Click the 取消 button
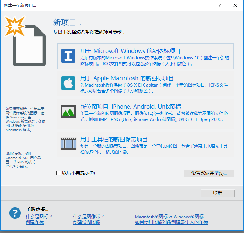This screenshot has width=244, height=233. [218, 193]
